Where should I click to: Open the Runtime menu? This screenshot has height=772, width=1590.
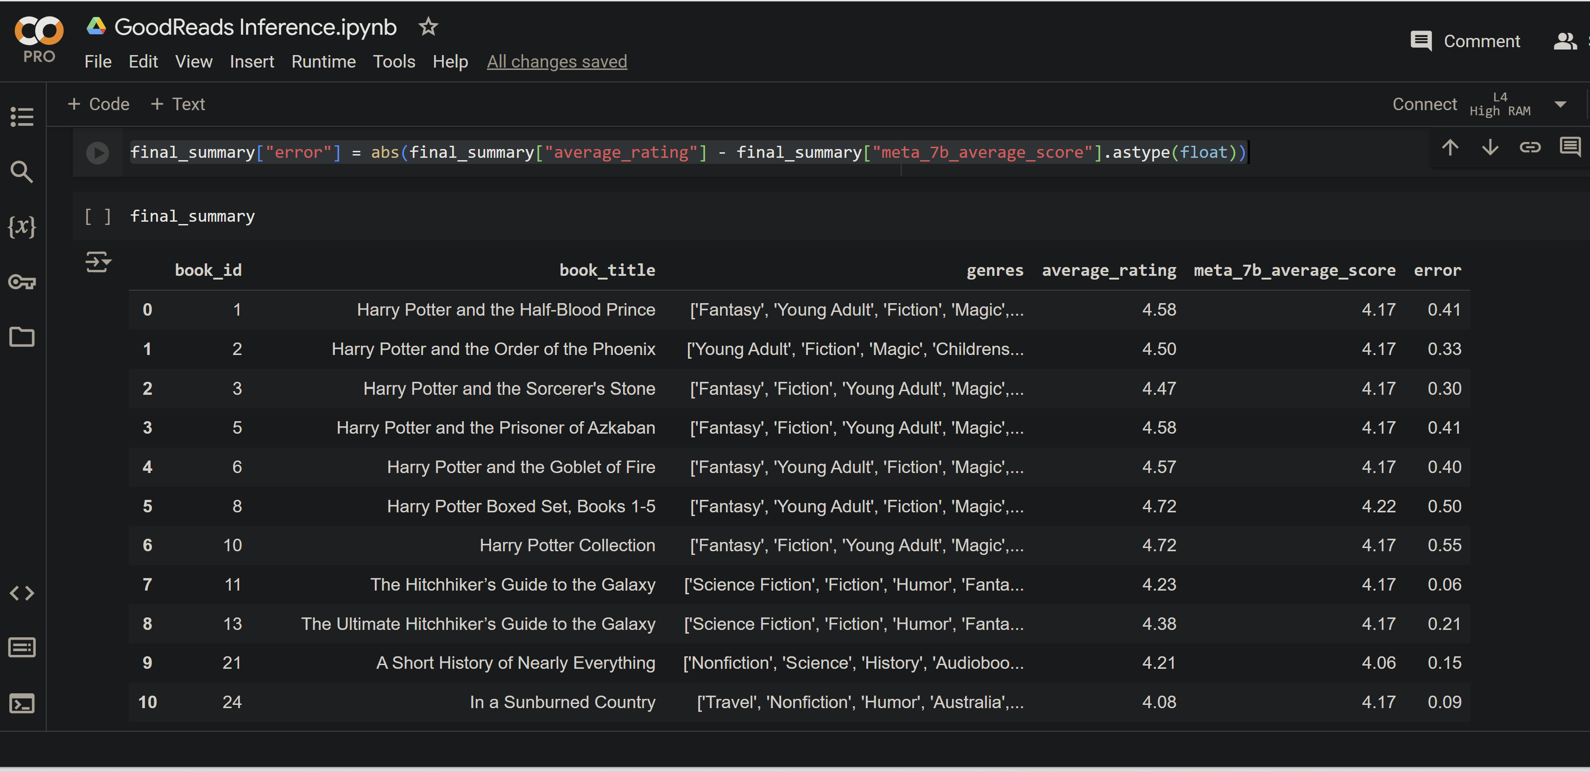[323, 62]
